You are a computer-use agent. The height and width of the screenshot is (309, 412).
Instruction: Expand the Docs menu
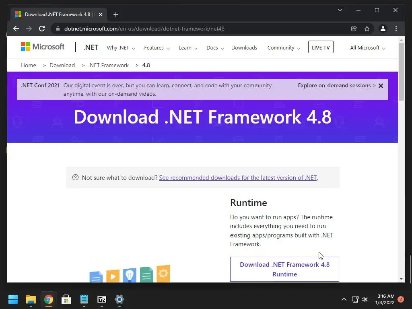(215, 48)
